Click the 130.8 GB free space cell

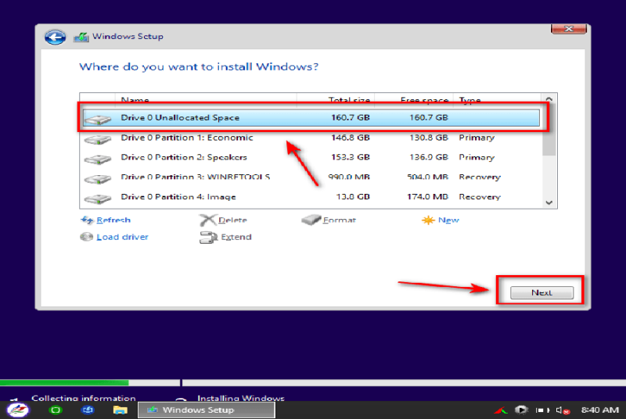pyautogui.click(x=428, y=138)
